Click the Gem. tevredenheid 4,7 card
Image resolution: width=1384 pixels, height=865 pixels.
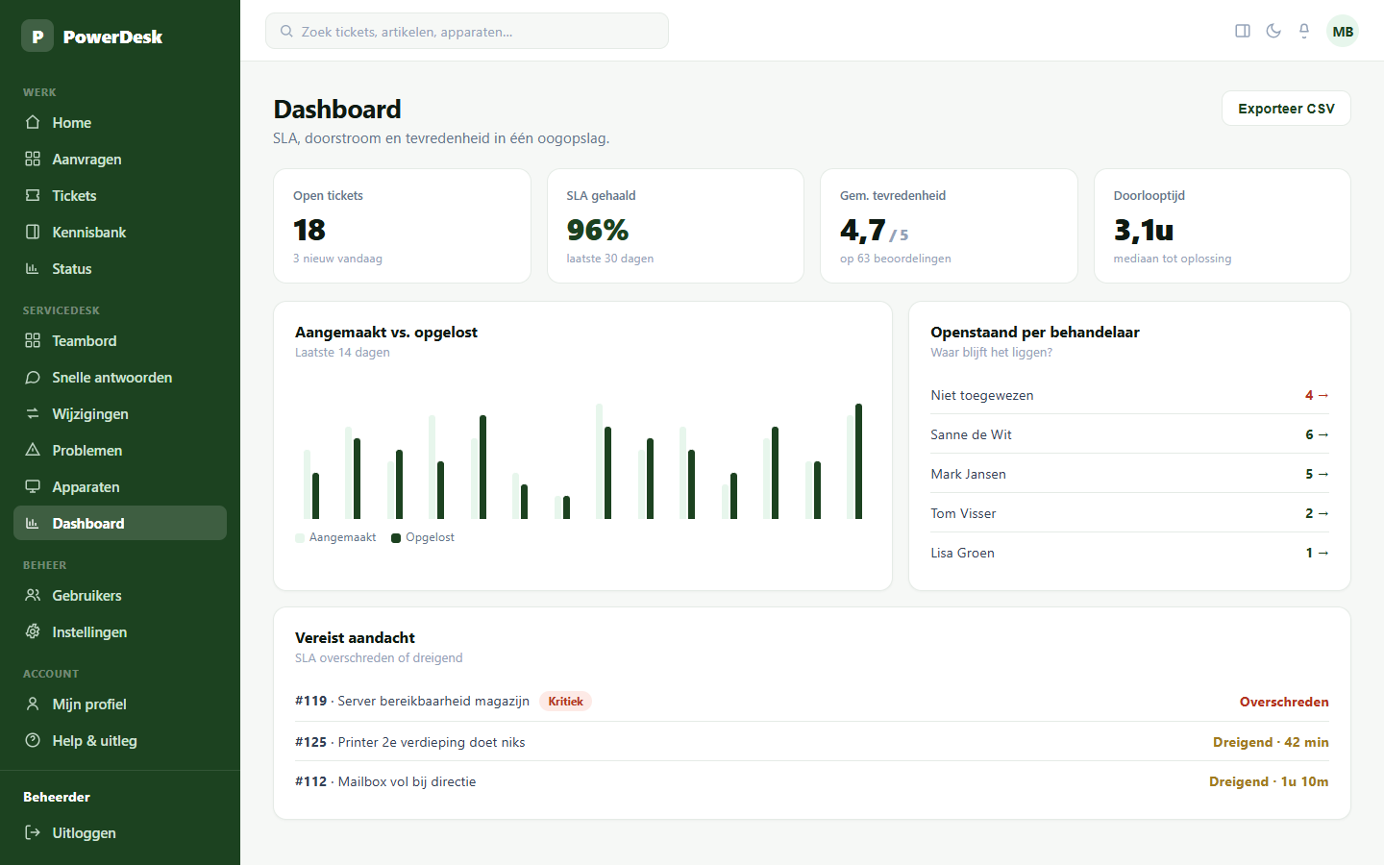[x=949, y=226]
